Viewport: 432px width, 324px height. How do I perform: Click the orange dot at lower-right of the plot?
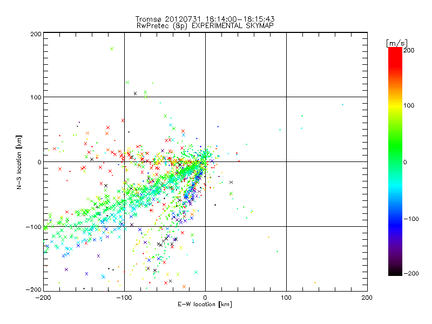tap(315, 282)
